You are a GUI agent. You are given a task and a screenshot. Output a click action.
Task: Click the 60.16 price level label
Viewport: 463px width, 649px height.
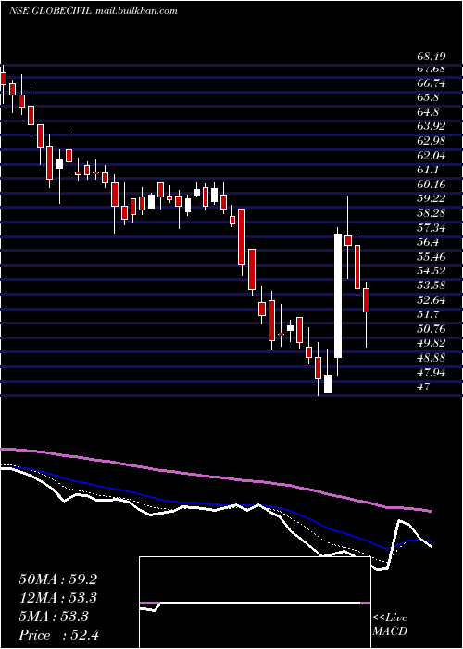click(x=431, y=185)
